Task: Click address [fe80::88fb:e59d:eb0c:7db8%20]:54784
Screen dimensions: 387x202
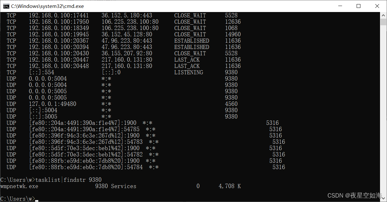Action: (86, 167)
